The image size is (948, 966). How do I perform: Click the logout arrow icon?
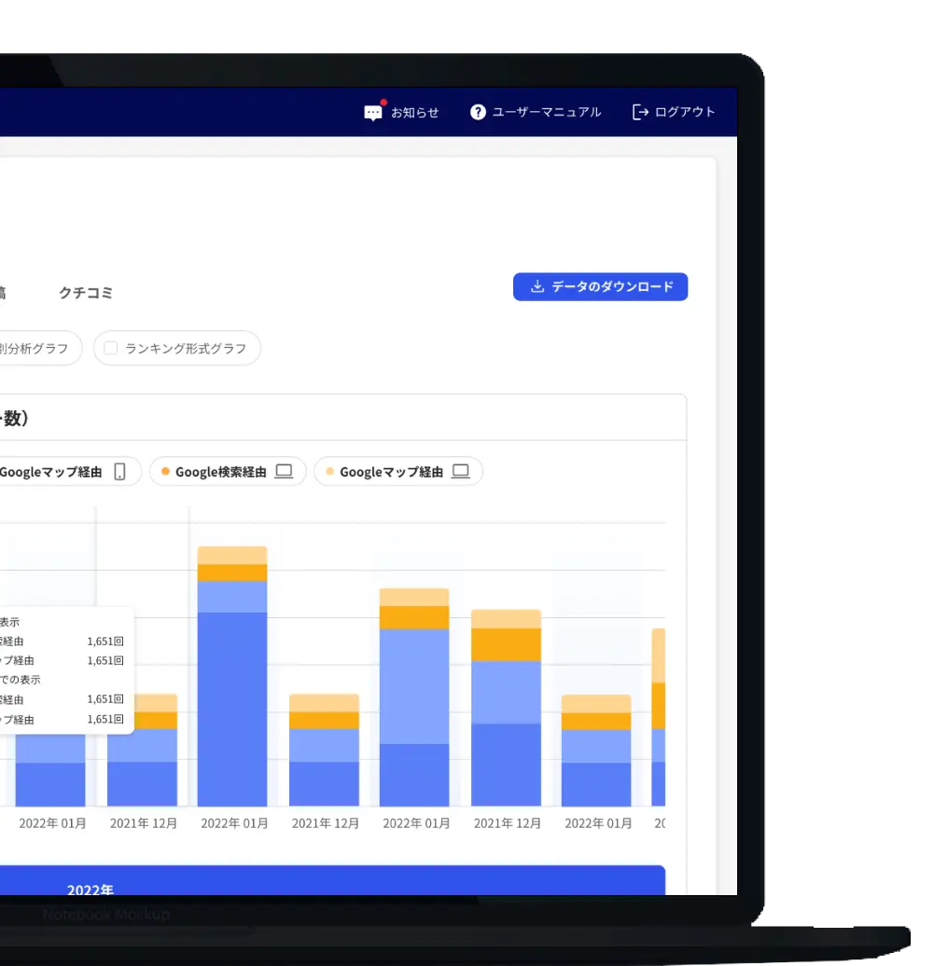[x=640, y=112]
